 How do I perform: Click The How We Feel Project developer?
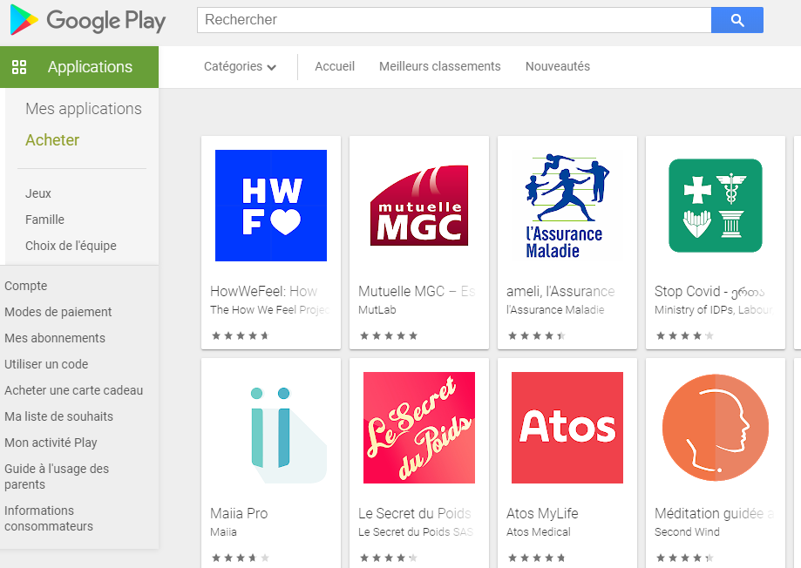tap(269, 309)
